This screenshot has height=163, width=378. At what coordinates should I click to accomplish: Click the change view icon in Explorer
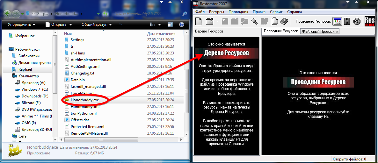[153, 25]
